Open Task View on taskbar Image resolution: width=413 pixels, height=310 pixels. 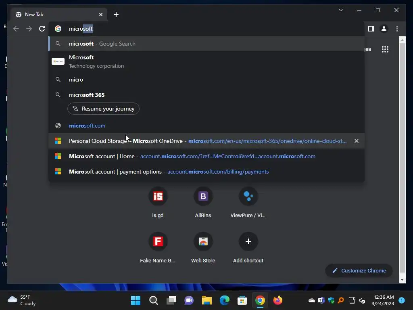[x=171, y=300]
